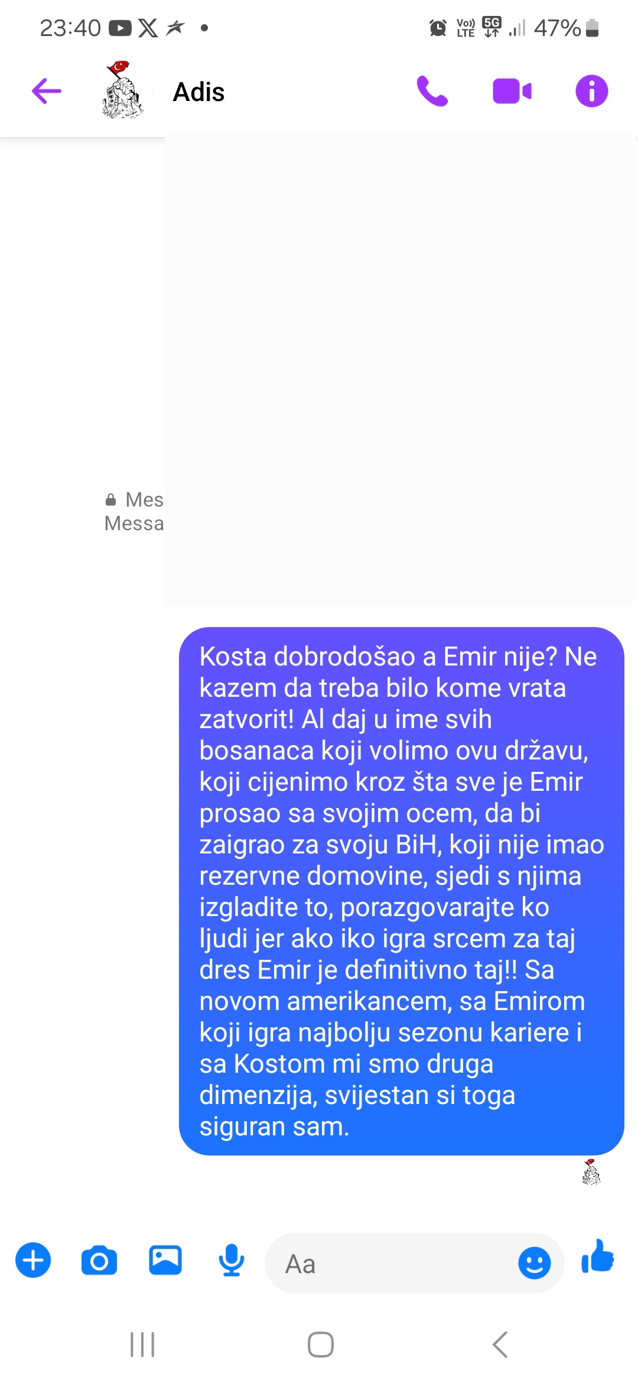Send a thumbs-up like
The width and height of the screenshot is (638, 1383).
598,1256
